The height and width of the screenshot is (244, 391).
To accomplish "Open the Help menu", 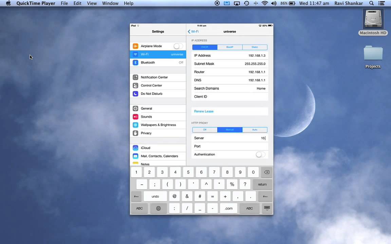I will 129,3.
